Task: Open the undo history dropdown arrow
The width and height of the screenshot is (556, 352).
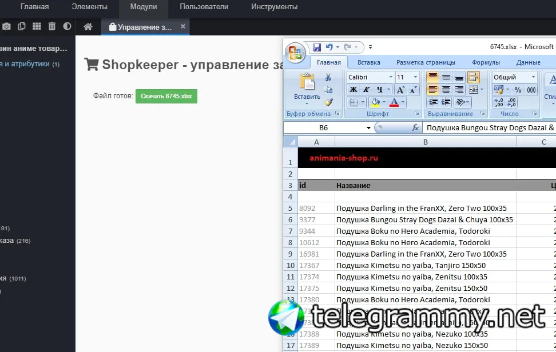Action: (x=337, y=47)
